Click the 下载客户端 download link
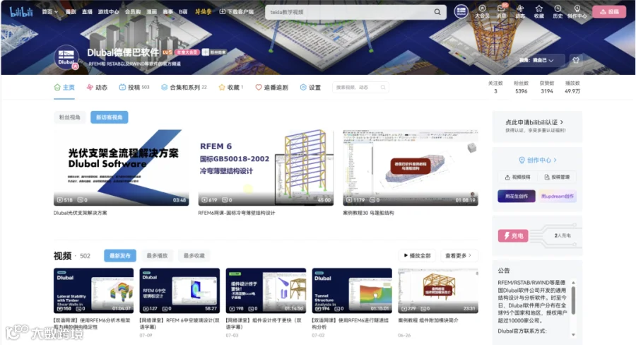This screenshot has height=345, width=636. pyautogui.click(x=236, y=12)
